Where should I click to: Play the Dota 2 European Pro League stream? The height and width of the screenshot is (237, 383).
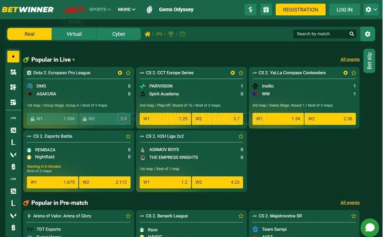click(x=119, y=72)
